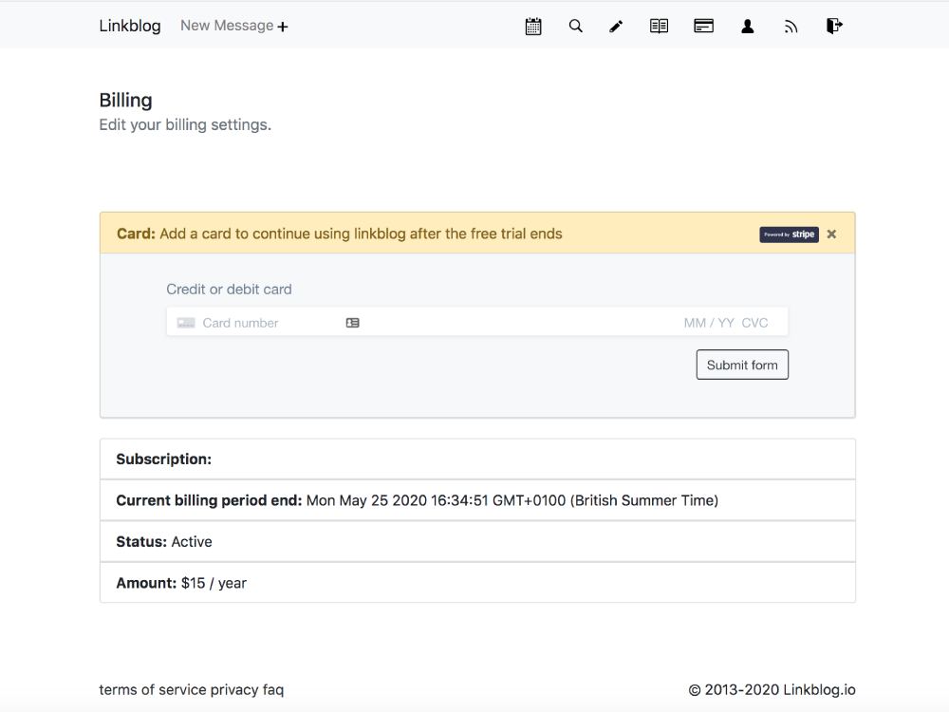Screen dimensions: 949x712
Task: Click the 'Current billing period end' row
Action: pyautogui.click(x=477, y=500)
